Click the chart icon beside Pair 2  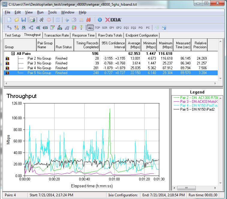coord(7,58)
